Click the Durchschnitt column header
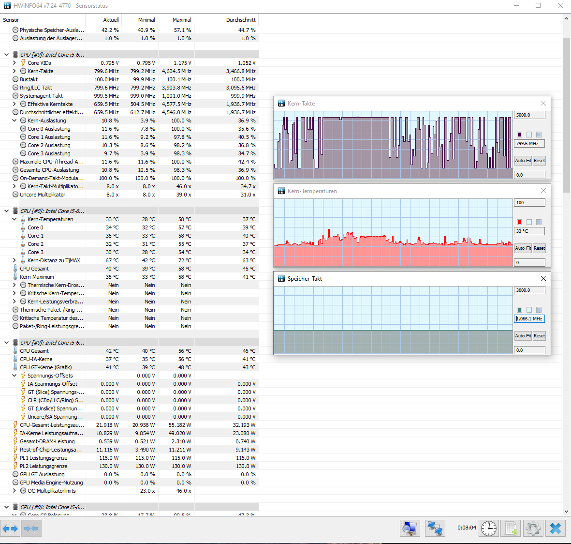 point(226,20)
